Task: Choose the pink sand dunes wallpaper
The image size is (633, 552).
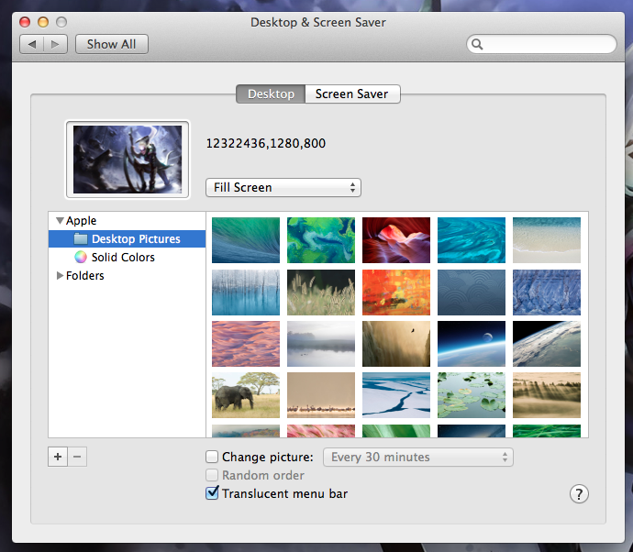Action: [x=246, y=344]
